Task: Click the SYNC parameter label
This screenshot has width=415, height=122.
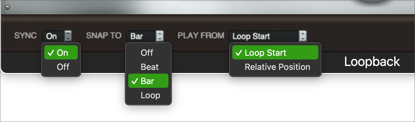Action: pyautogui.click(x=25, y=36)
